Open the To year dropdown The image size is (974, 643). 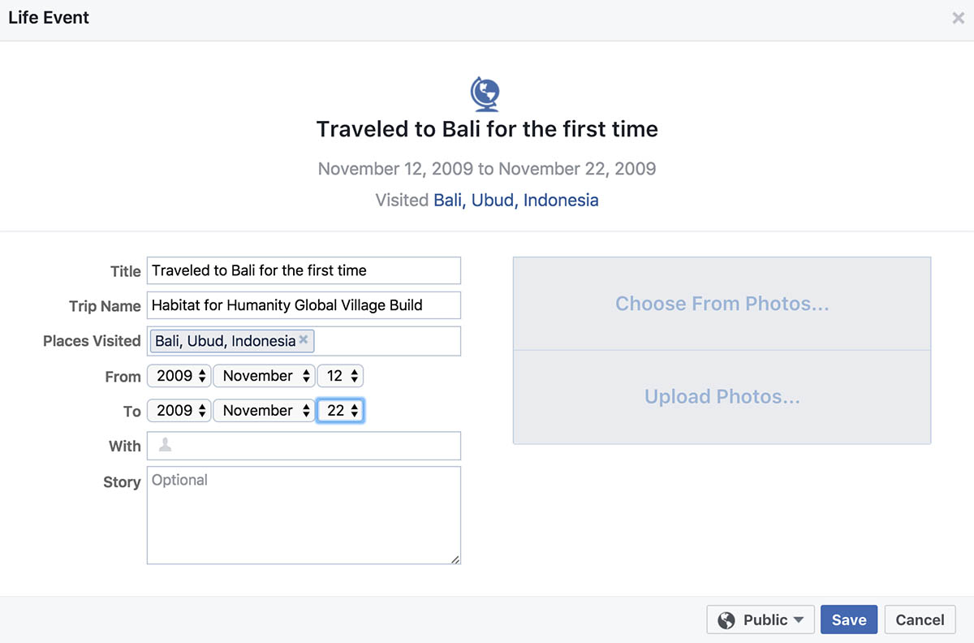pyautogui.click(x=179, y=411)
